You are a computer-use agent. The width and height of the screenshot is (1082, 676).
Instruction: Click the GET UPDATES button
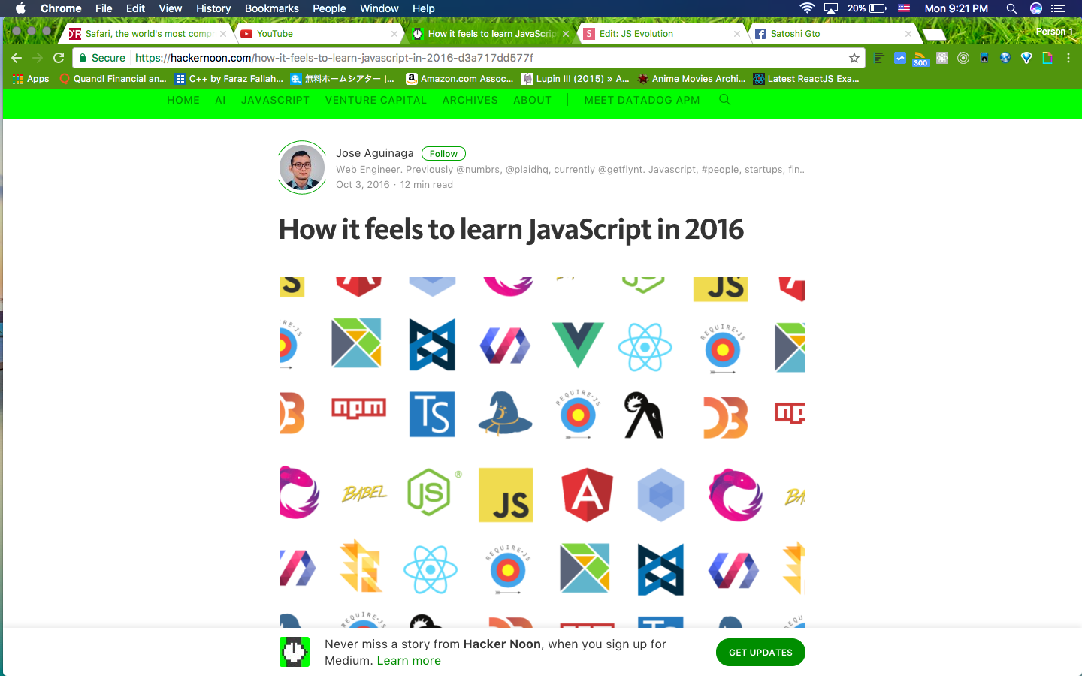pyautogui.click(x=760, y=652)
